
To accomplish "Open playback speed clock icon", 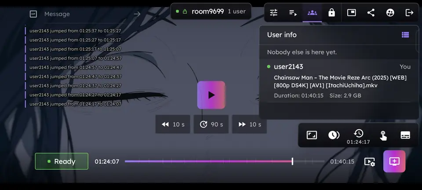I will 334,135.
